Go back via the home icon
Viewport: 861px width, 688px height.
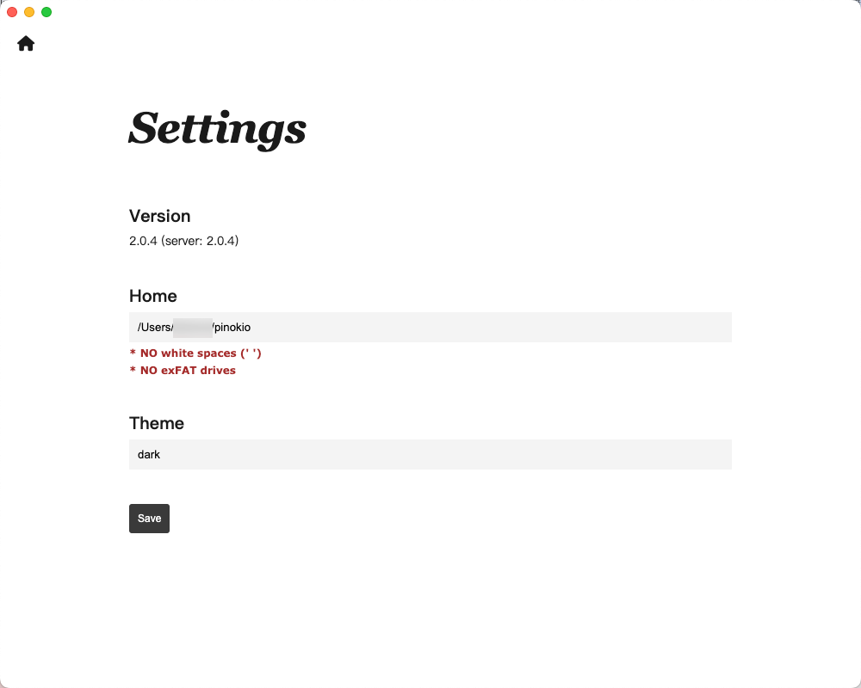(26, 43)
